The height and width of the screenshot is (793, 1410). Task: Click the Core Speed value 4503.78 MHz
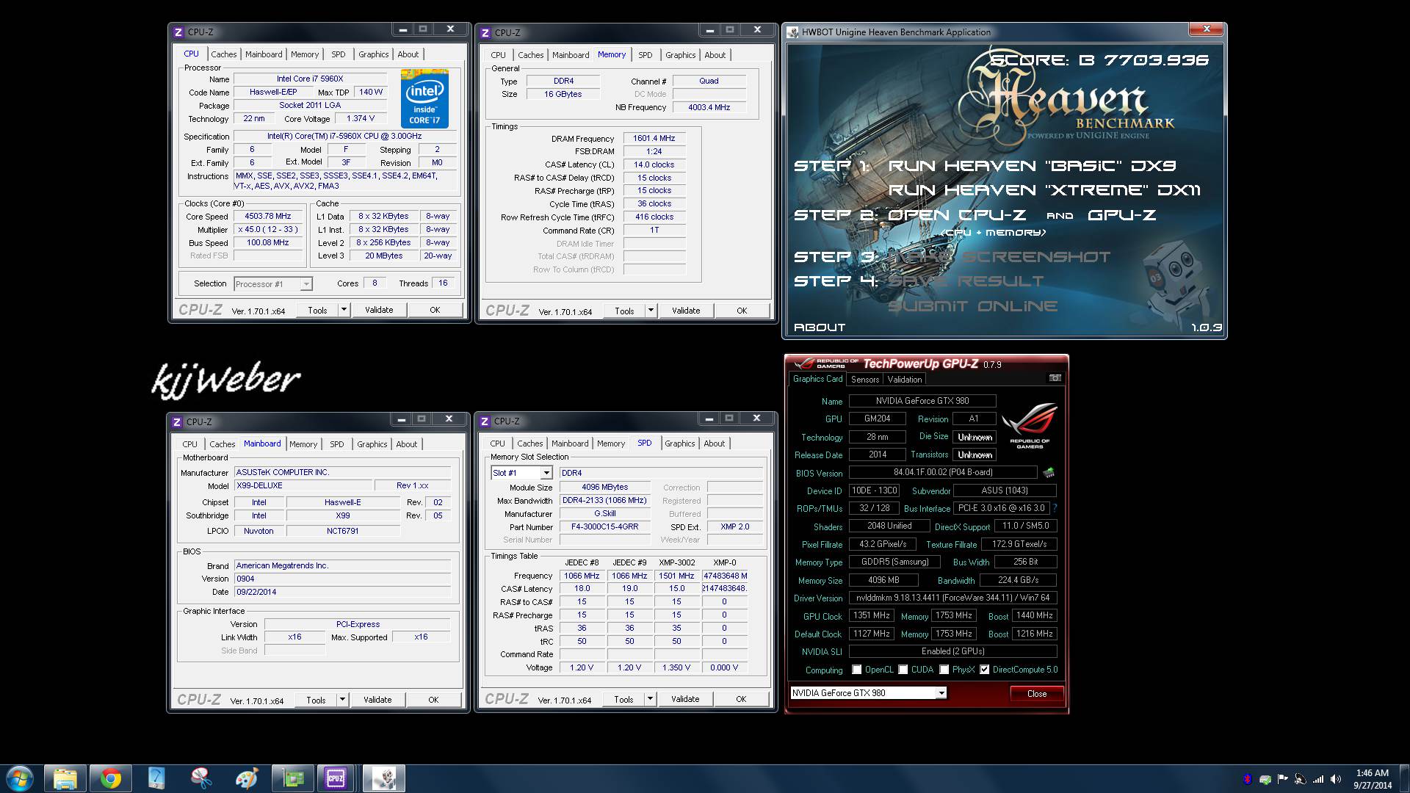click(268, 217)
